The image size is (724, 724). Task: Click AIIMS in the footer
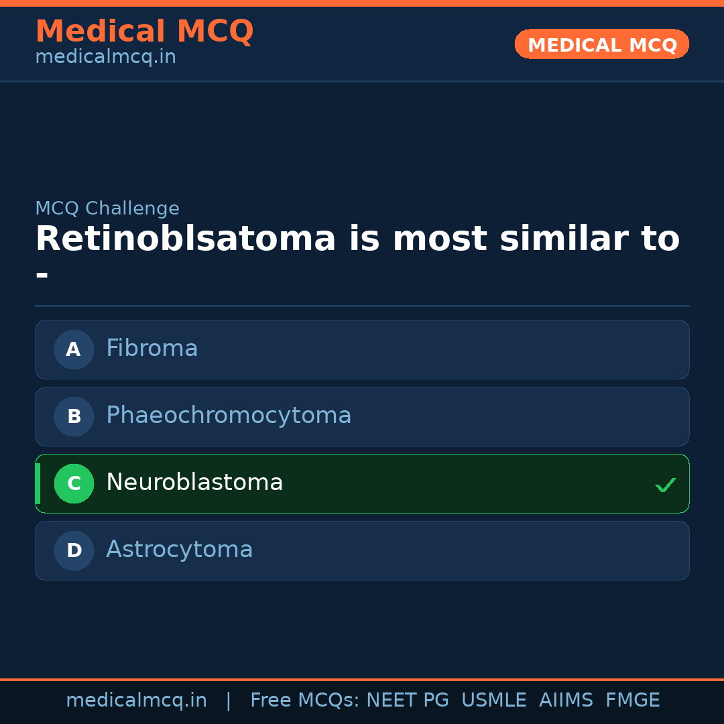click(566, 701)
